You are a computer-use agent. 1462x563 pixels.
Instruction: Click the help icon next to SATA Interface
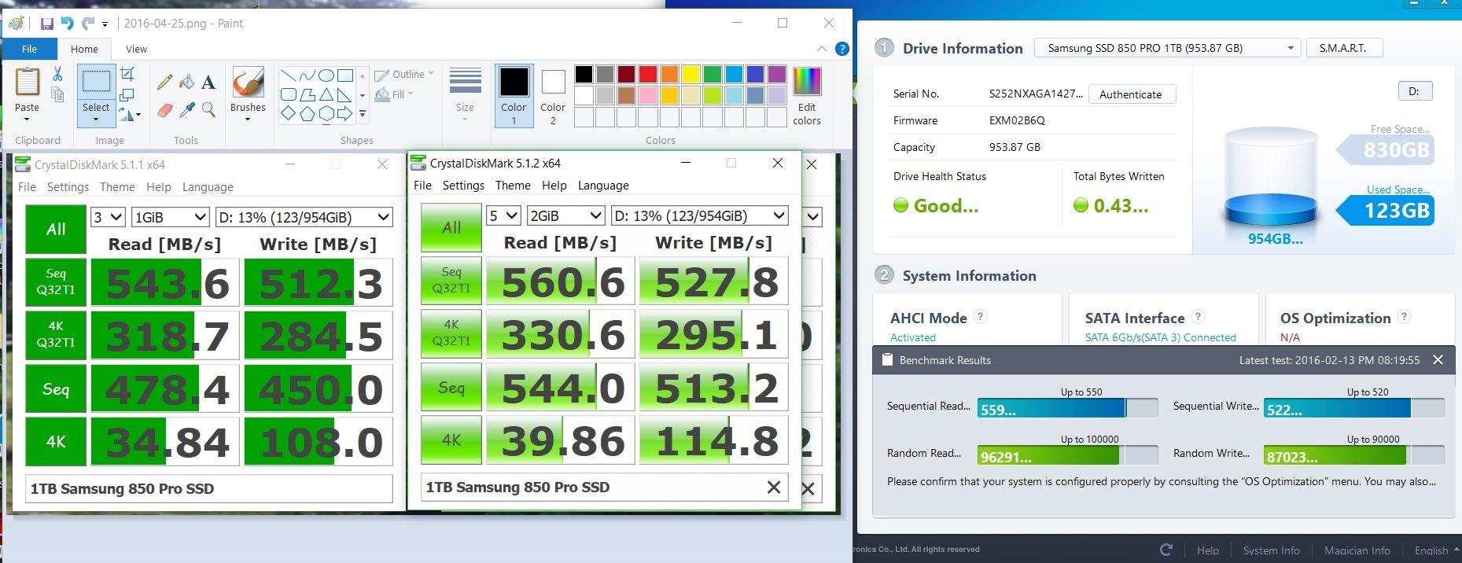pyautogui.click(x=1198, y=317)
